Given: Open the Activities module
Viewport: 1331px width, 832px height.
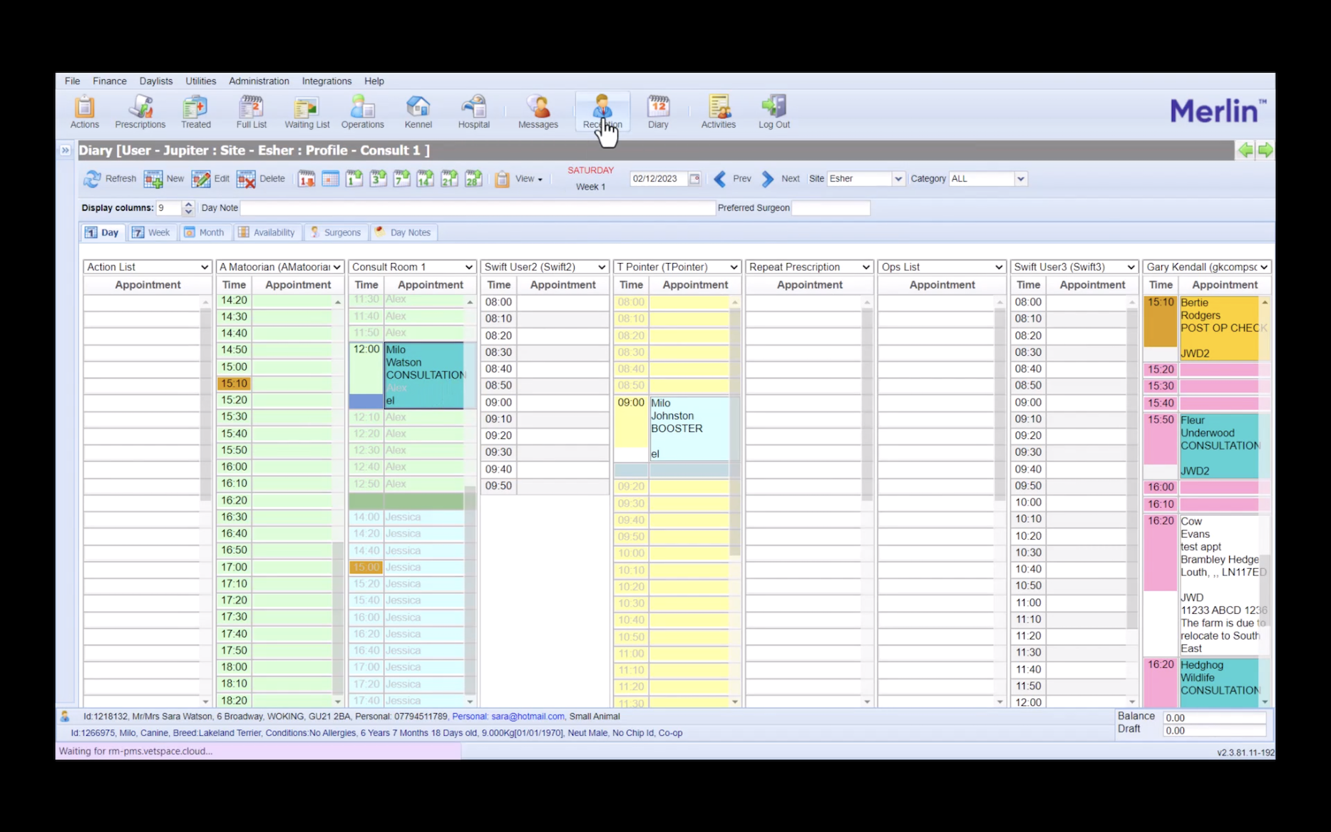Looking at the screenshot, I should pos(718,112).
